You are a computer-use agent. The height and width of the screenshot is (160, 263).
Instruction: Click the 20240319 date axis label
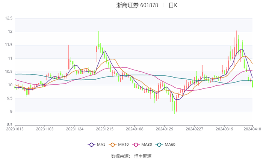[x=224, y=129]
